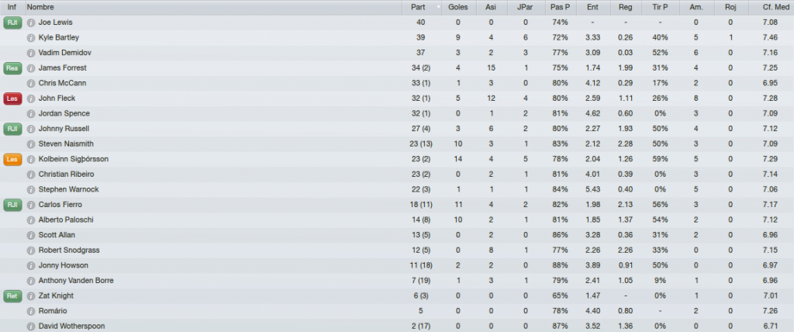This screenshot has width=794, height=332.
Task: Select the red Les badge for John Fleck
Action: pos(12,99)
